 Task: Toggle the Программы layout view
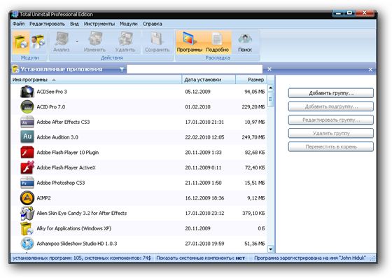(x=190, y=42)
